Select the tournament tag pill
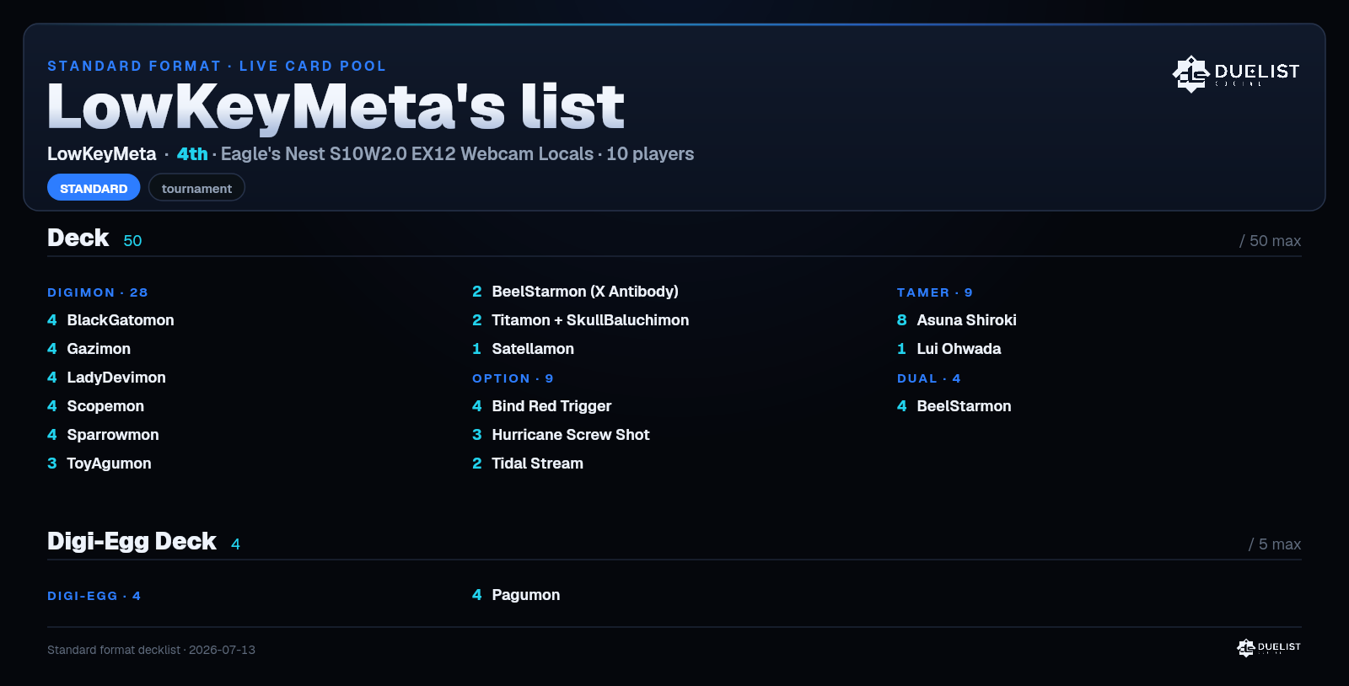 pos(196,188)
